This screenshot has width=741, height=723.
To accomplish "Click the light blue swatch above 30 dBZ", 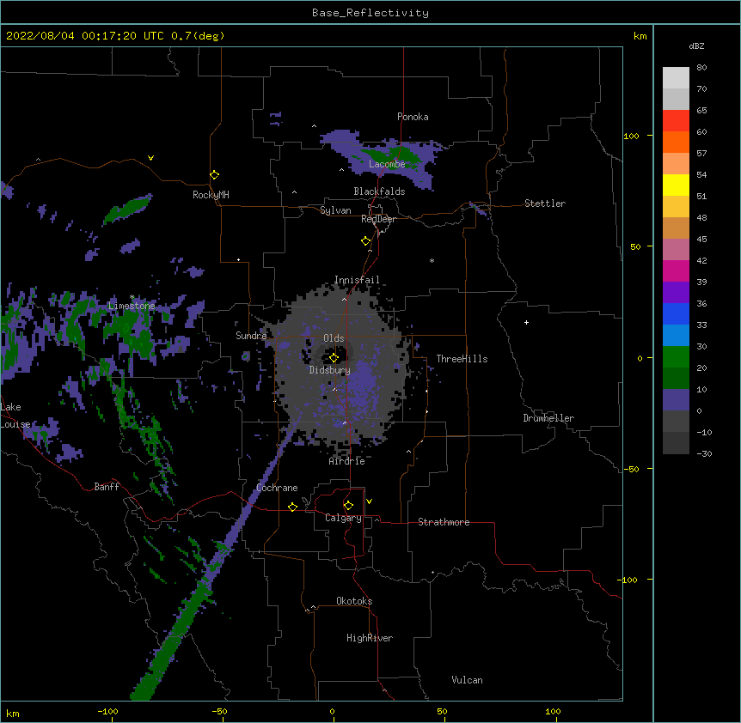I will (676, 336).
